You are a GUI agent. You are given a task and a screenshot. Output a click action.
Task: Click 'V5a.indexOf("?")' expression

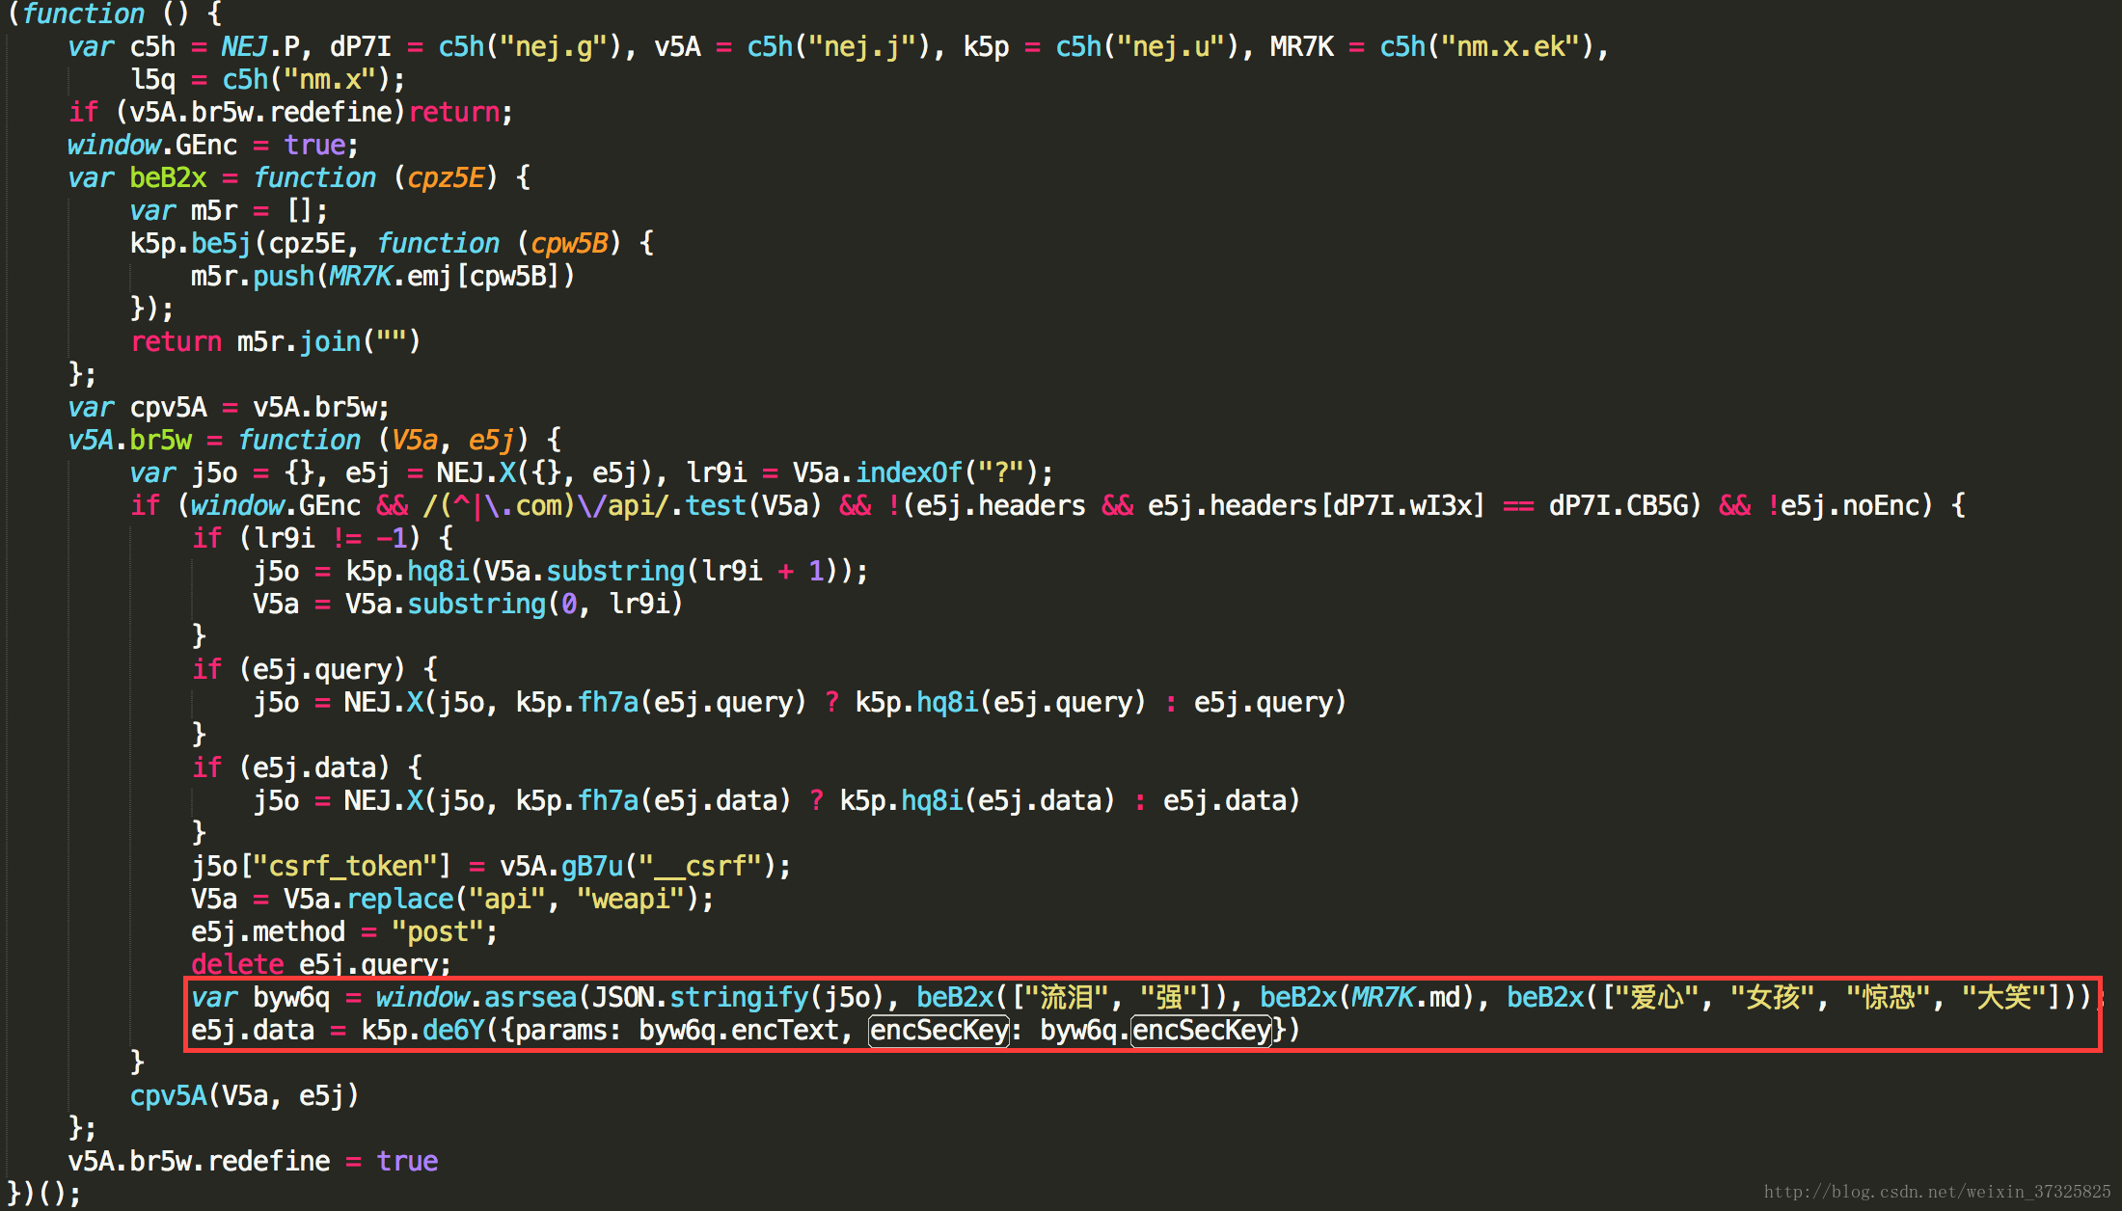915,473
